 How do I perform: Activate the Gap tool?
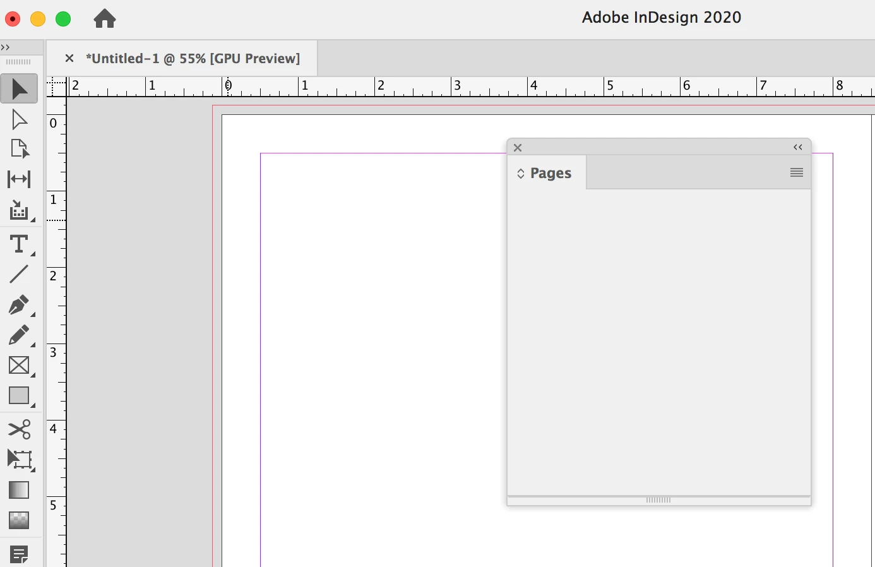[x=19, y=179]
